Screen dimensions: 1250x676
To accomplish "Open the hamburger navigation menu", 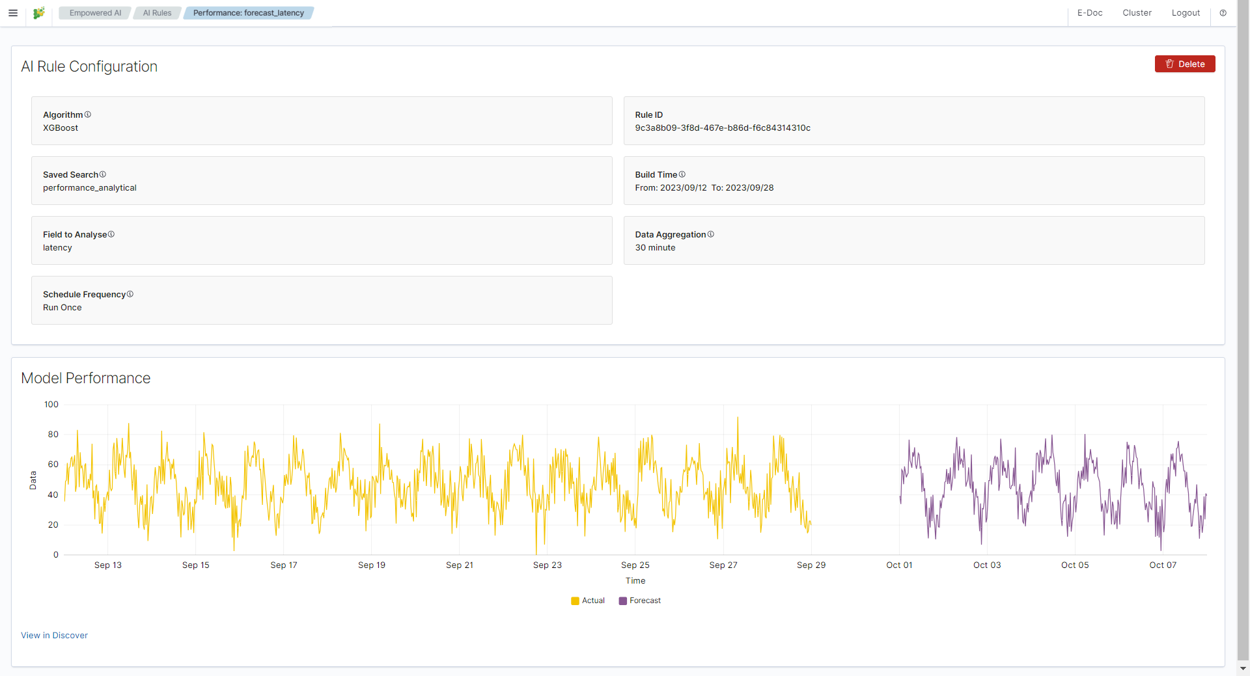I will click(x=13, y=13).
